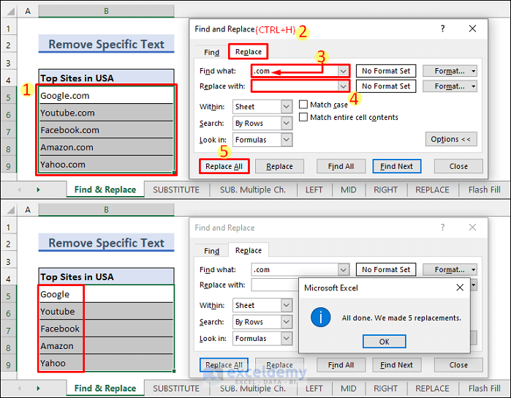The width and height of the screenshot is (511, 398).
Task: Select column B header in upper sheet
Action: tap(106, 11)
